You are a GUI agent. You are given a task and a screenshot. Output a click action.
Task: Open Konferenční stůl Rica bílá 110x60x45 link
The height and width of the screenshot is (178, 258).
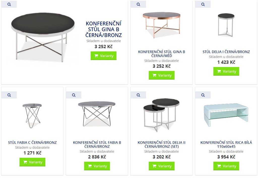226,144
